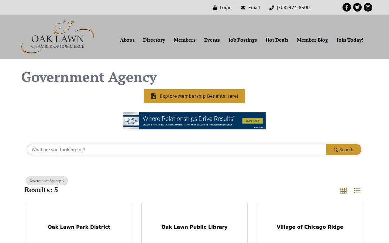The width and height of the screenshot is (389, 243).
Task: Open the About menu
Action: [x=127, y=40]
